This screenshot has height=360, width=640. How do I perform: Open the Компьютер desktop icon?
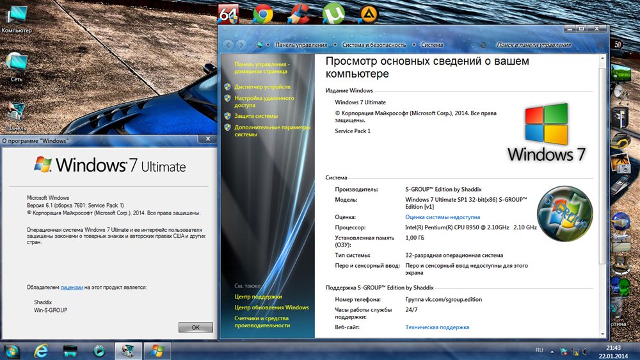click(x=16, y=16)
